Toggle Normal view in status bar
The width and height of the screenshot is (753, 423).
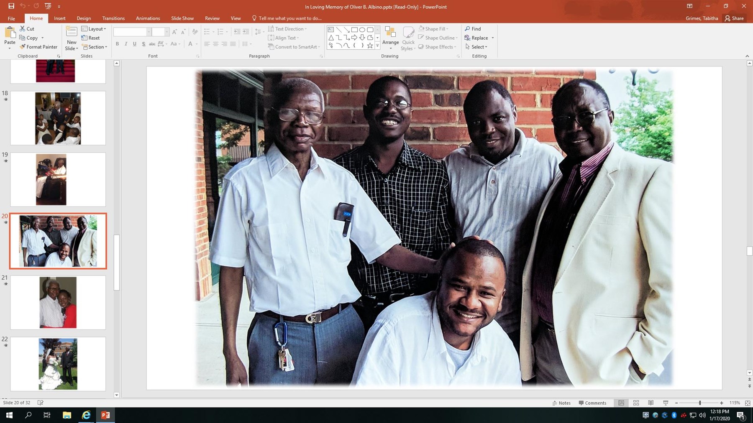(x=621, y=403)
